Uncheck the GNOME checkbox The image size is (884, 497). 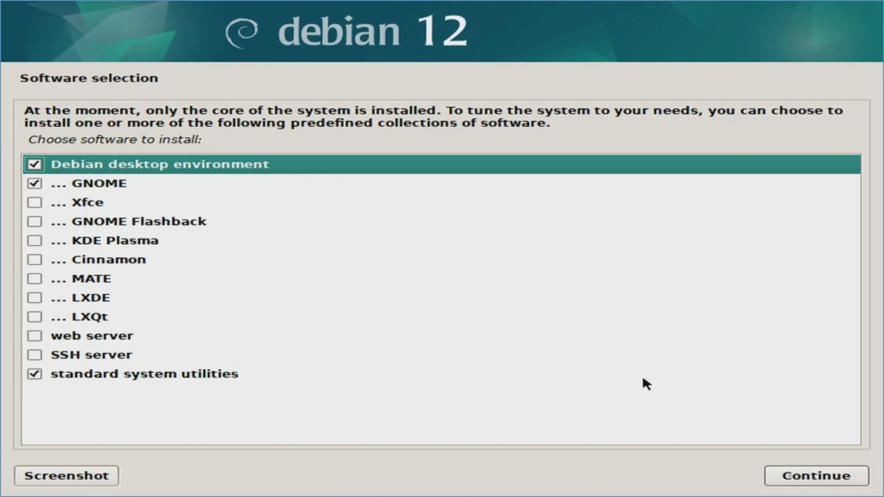coord(35,184)
